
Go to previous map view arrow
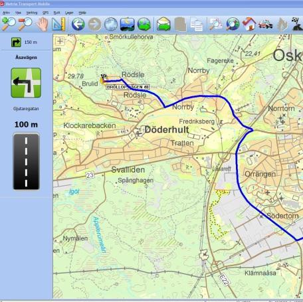tap(78, 24)
